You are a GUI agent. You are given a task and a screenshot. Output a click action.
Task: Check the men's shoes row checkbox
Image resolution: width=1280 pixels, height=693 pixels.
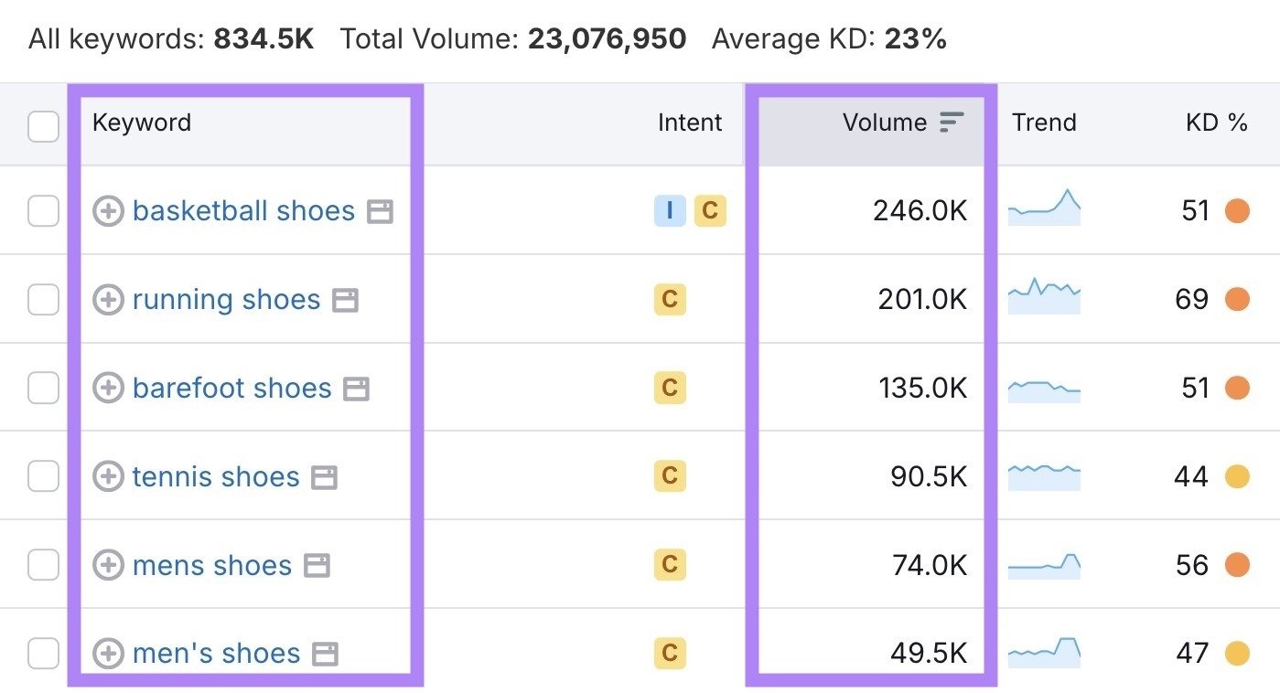[x=43, y=654]
